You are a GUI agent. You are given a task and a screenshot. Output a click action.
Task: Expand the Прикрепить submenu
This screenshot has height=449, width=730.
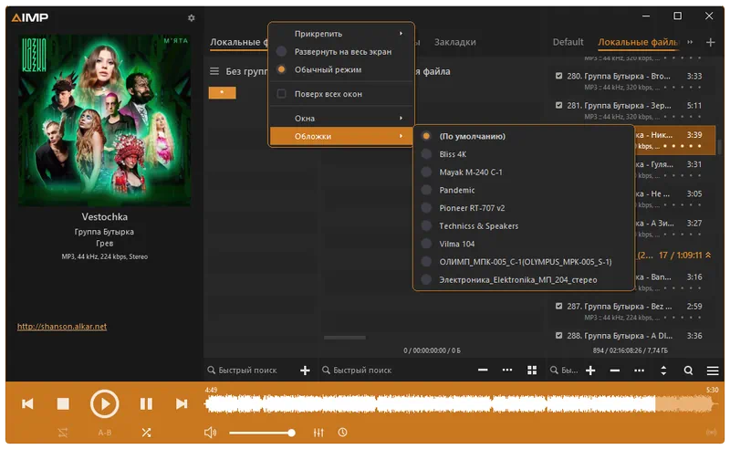pos(341,34)
